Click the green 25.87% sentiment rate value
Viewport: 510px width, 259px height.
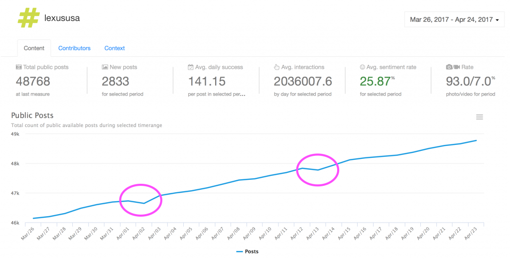pos(377,81)
